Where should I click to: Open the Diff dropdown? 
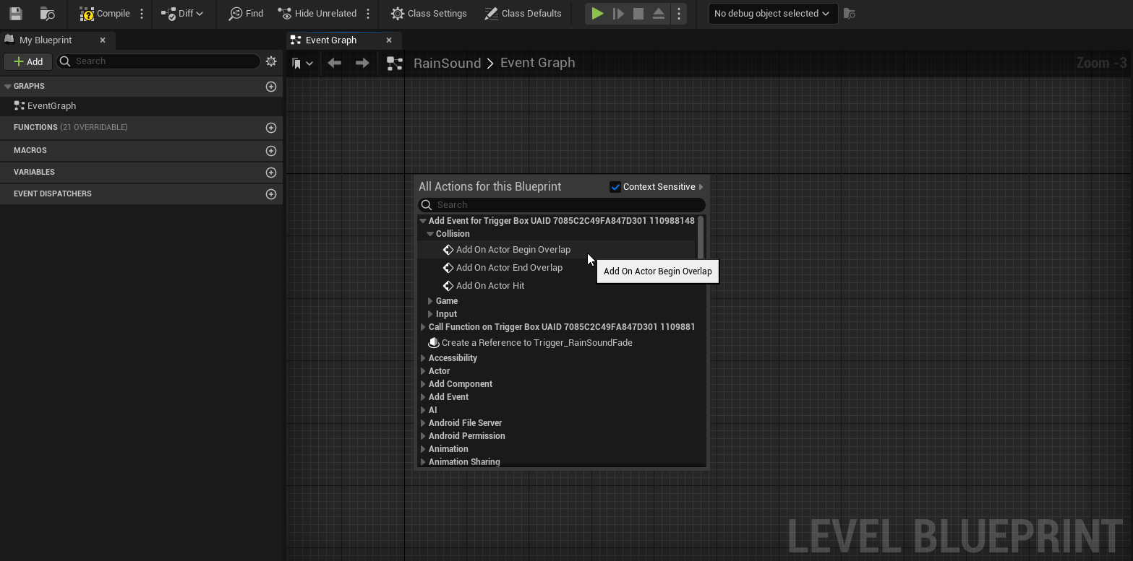point(182,13)
